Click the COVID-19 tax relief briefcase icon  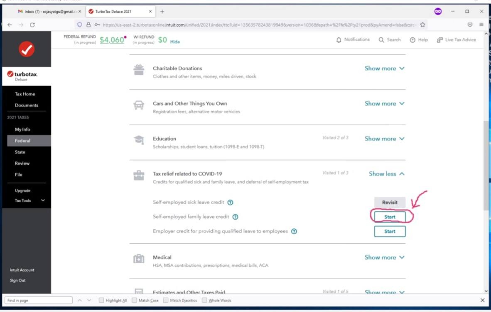coord(139,175)
